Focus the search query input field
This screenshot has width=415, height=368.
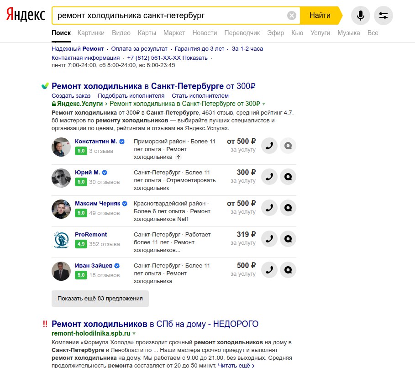tap(169, 16)
